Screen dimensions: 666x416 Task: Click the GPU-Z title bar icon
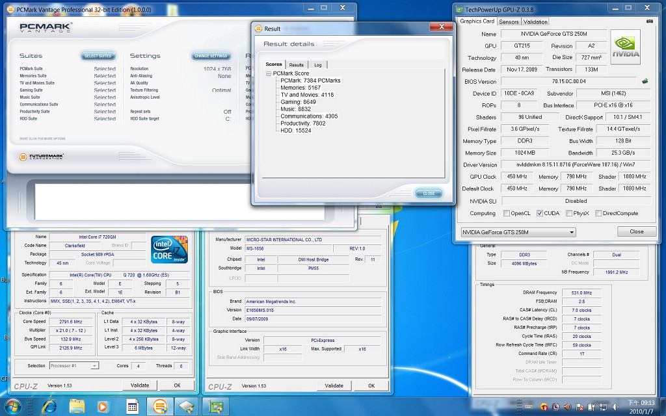pos(459,9)
